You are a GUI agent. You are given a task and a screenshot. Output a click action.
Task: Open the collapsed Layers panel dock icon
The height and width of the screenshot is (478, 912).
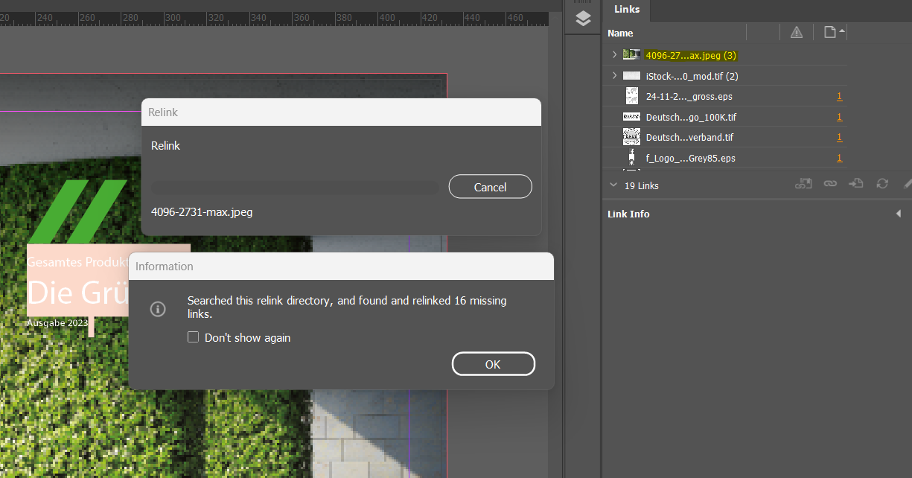(582, 19)
